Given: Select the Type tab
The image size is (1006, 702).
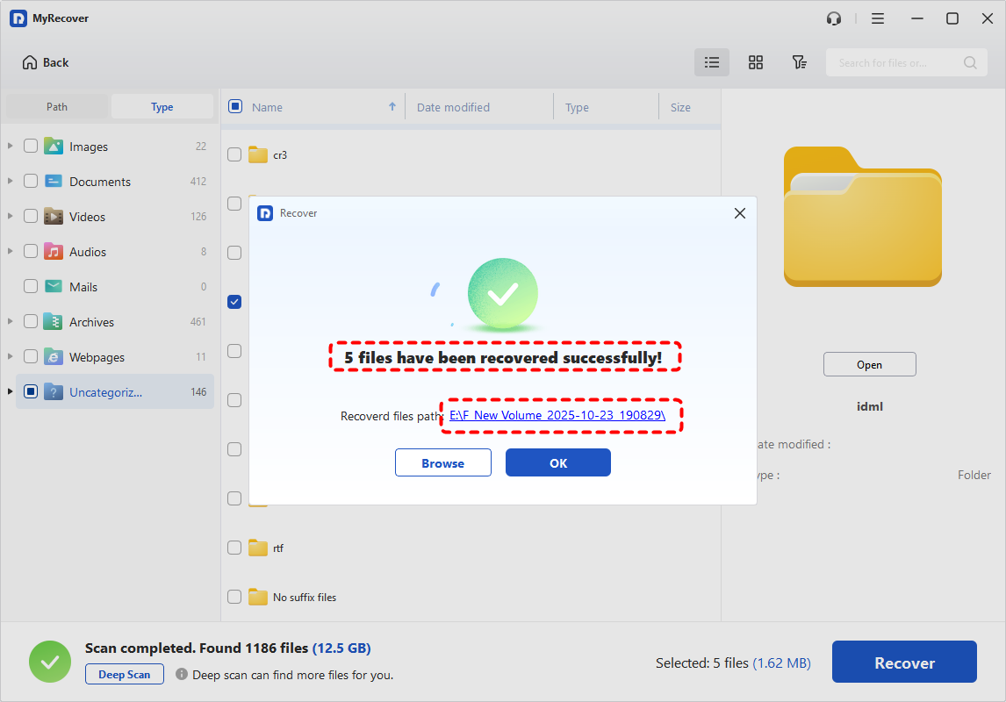Looking at the screenshot, I should (x=162, y=107).
